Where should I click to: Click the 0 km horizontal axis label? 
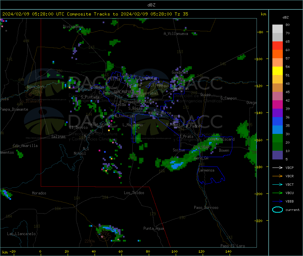[x=40, y=251]
